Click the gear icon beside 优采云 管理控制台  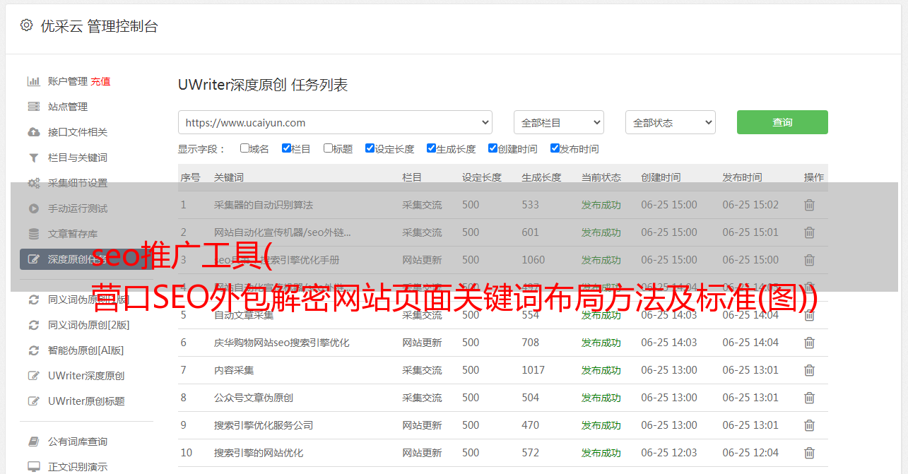click(x=26, y=25)
